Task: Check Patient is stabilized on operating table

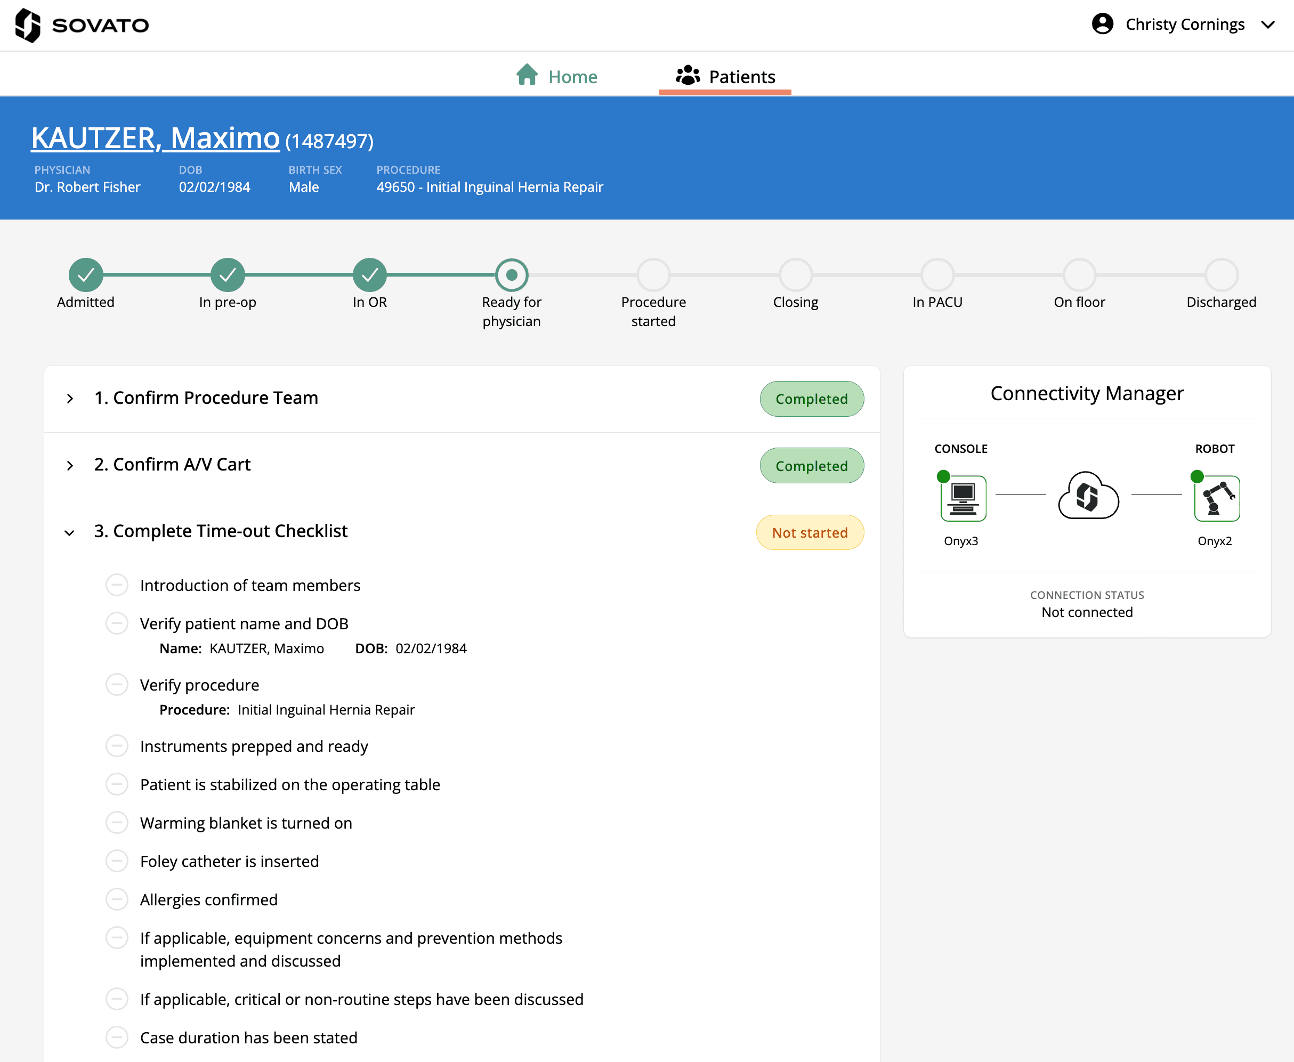Action: tap(117, 784)
